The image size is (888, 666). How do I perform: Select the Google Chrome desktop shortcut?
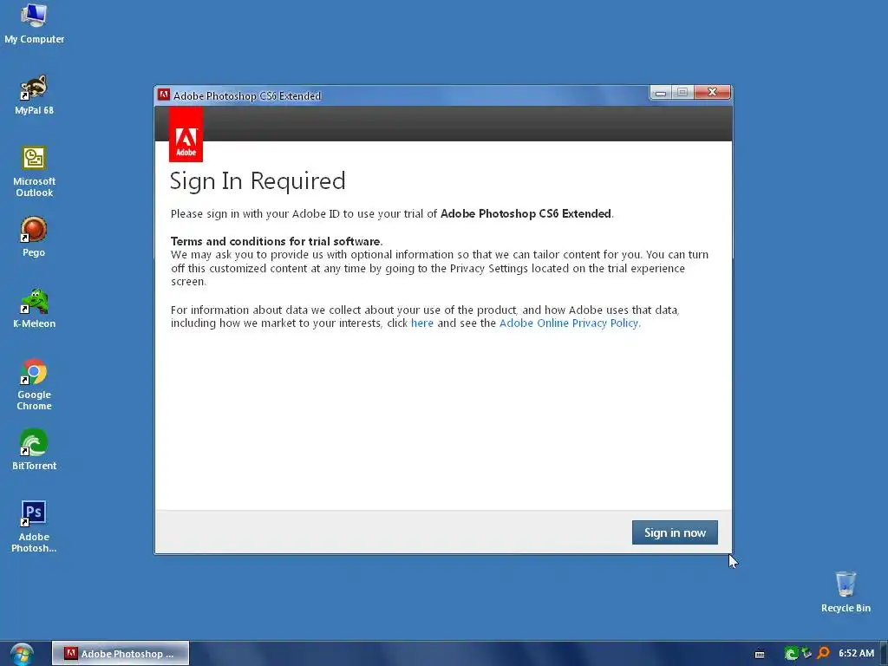34,384
